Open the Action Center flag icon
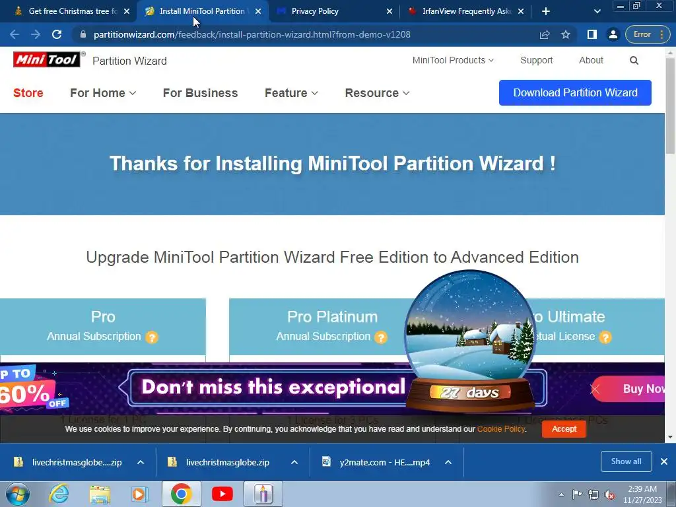 577,494
